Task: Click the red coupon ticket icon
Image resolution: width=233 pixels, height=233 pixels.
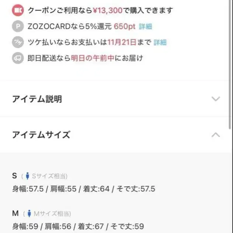Action: 18,10
